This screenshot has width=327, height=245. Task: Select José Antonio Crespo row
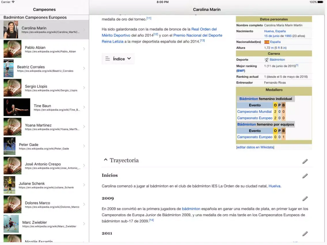pos(44,165)
